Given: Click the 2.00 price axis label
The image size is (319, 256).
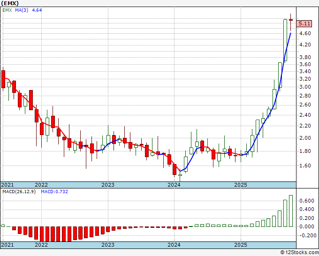Looking at the screenshot, I should pos(305,138).
